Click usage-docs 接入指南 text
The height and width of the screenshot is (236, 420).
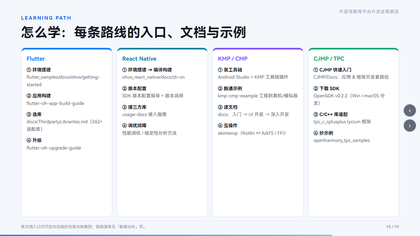pyautogui.click(x=144, y=114)
